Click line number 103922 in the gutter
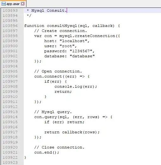Viewport: 161px width, 165px height. [10, 157]
